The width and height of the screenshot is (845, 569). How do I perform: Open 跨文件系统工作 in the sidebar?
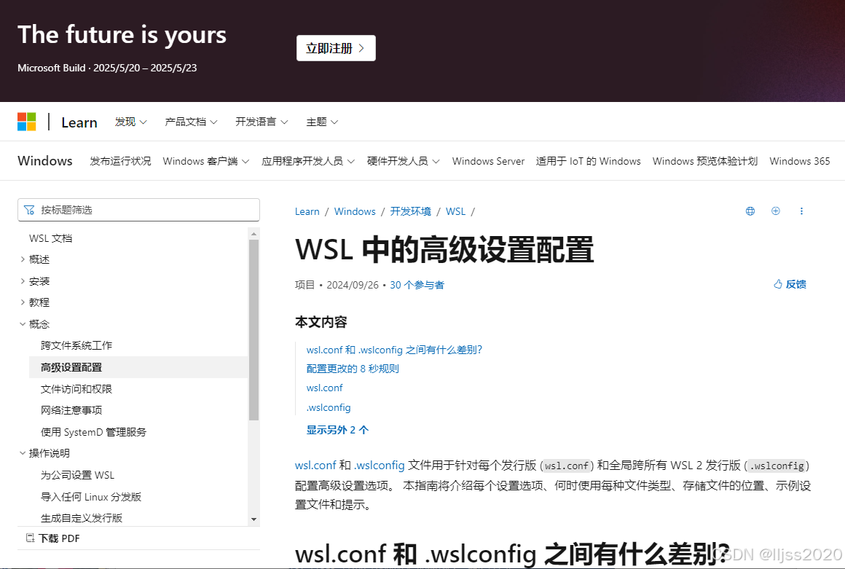[76, 345]
